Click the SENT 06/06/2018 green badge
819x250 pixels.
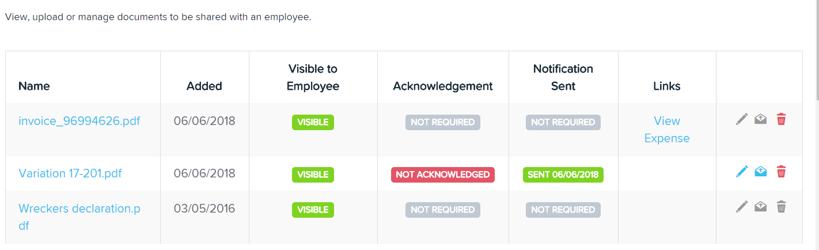pos(563,175)
